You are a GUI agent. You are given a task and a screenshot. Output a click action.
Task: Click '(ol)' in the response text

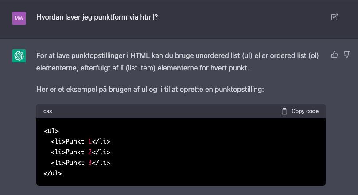[314, 56]
